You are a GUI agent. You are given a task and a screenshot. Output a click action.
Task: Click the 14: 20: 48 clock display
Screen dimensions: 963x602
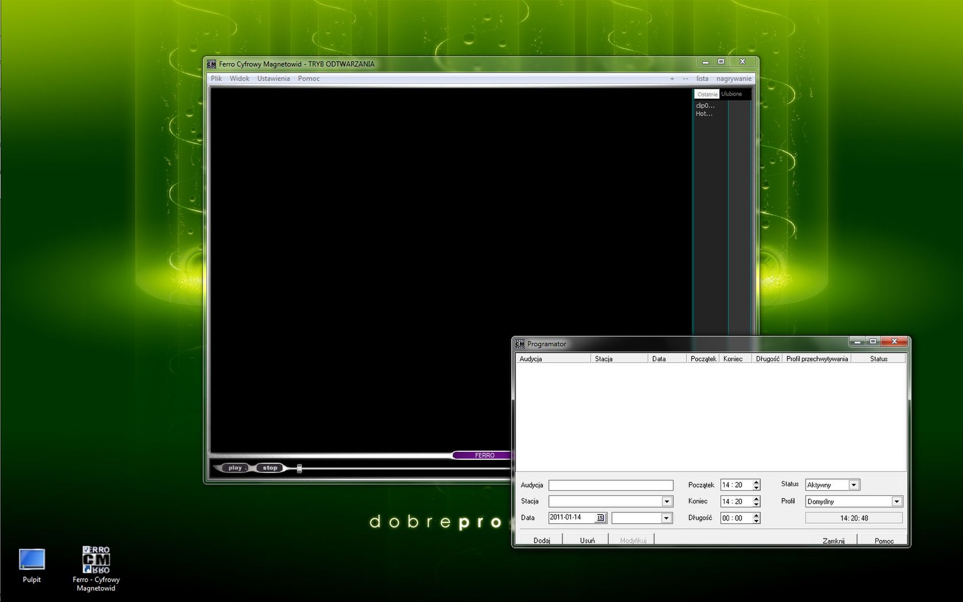click(854, 518)
